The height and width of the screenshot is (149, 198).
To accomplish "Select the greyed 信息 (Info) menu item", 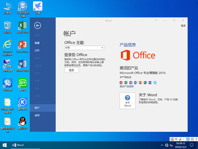I will (37, 35).
